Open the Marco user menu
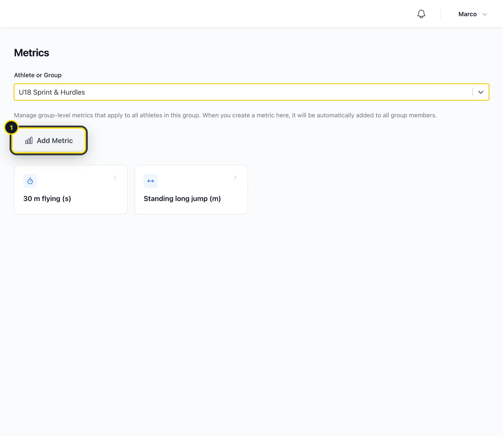 pos(473,14)
